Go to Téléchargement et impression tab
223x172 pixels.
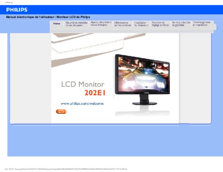pyautogui.click(x=201, y=24)
